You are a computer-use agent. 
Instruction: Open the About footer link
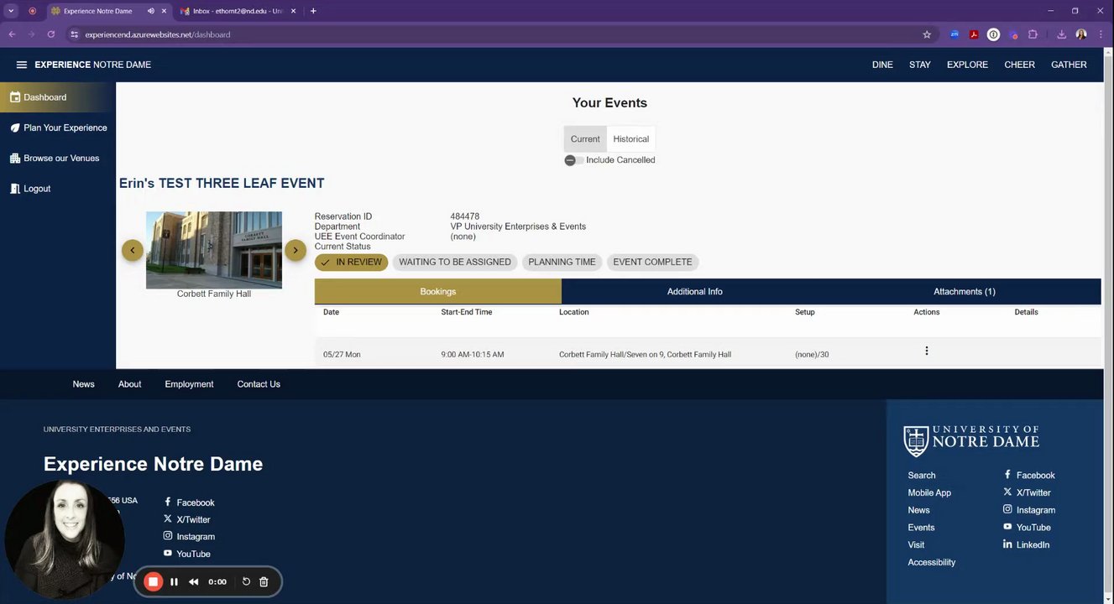click(129, 384)
